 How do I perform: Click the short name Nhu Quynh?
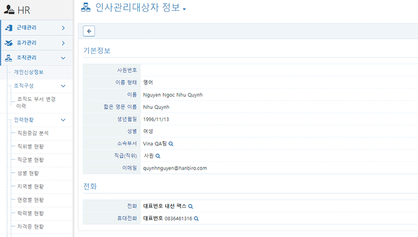[156, 107]
